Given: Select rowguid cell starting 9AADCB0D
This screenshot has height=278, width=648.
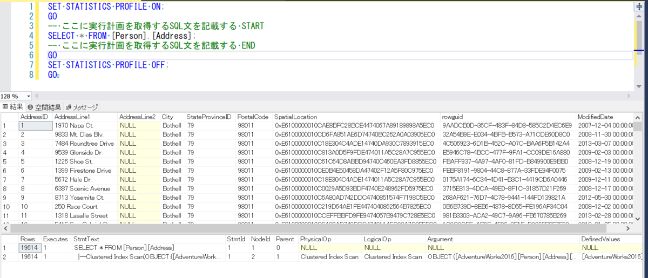Looking at the screenshot, I should pos(508,125).
